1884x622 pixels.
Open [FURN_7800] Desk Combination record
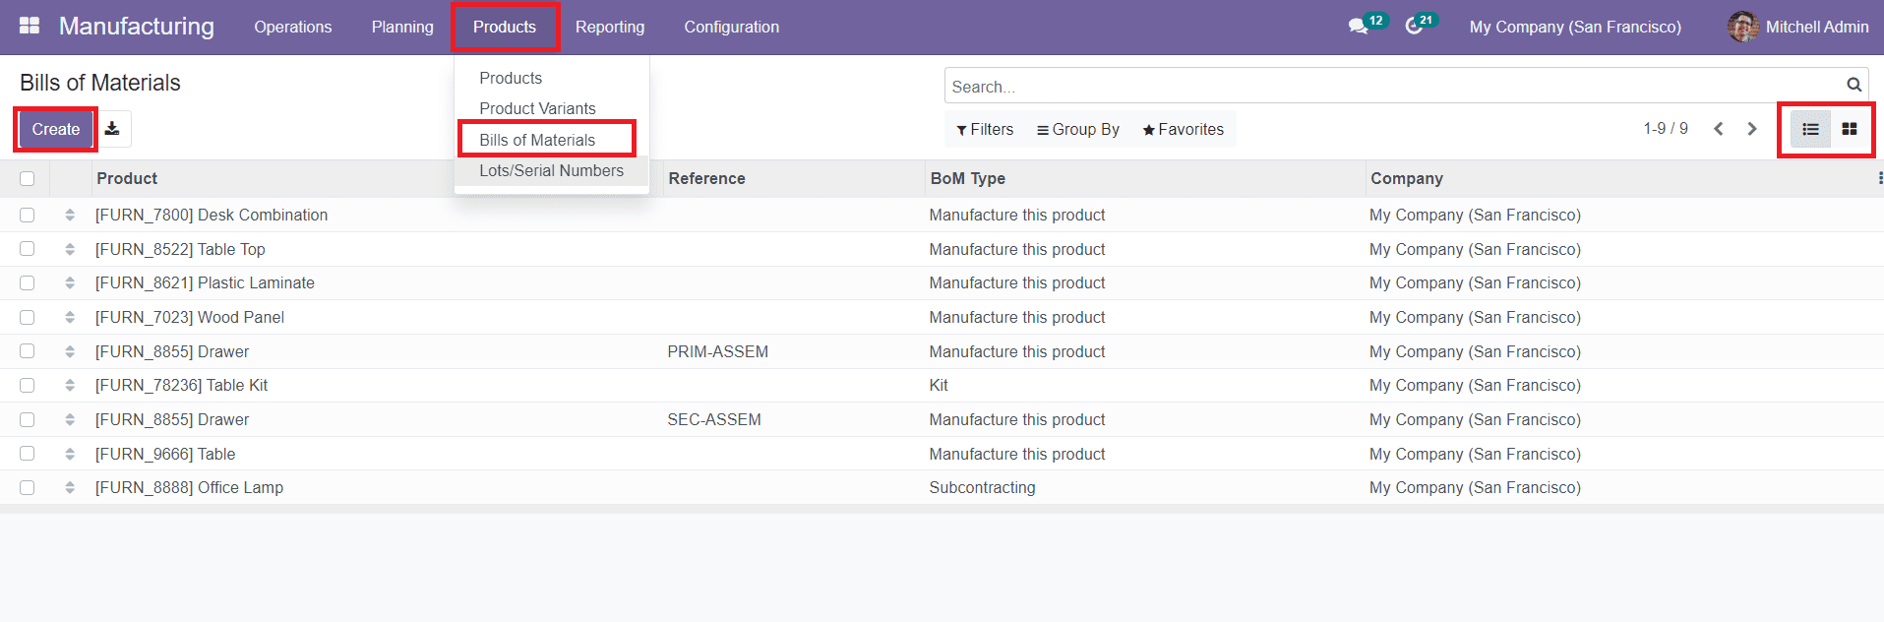tap(212, 215)
